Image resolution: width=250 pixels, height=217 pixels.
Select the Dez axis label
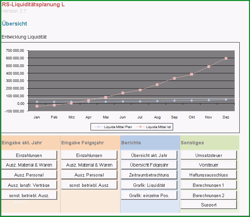point(226,117)
